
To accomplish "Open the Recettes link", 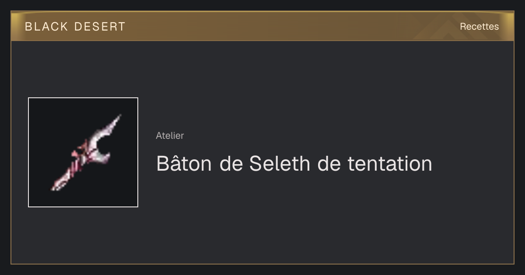I will click(479, 27).
